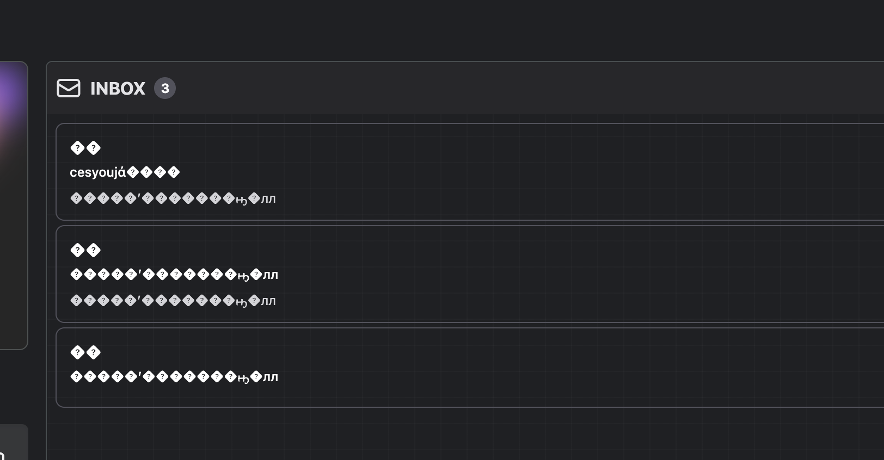Click the unread count badge showing 3

click(x=165, y=88)
